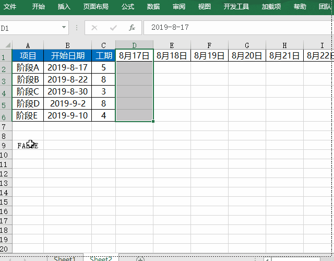Image resolution: width=334 pixels, height=261 pixels.
Task: Click the cancel X icon in formula bar
Action: click(x=94, y=28)
